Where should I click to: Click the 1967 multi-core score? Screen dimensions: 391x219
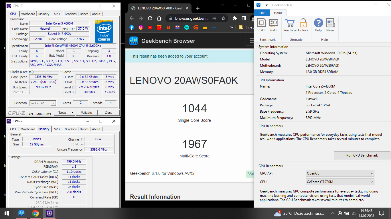pos(195,144)
